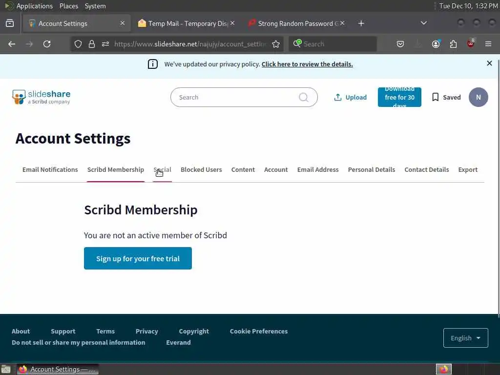
Task: Open the tracking protection shield icon
Action: point(78,44)
